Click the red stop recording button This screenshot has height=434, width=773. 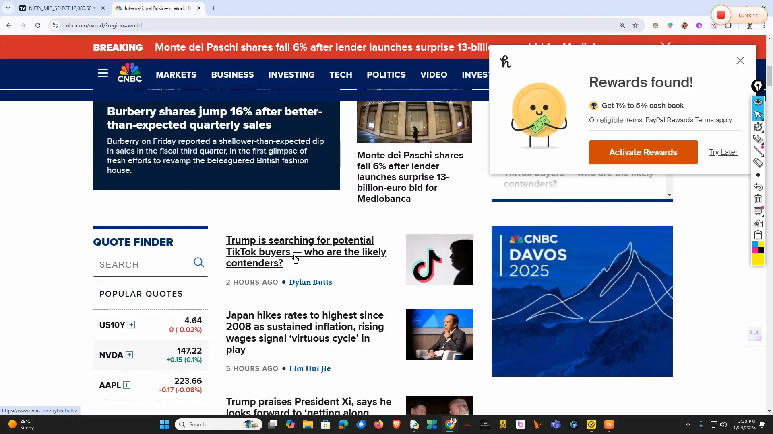pos(721,15)
